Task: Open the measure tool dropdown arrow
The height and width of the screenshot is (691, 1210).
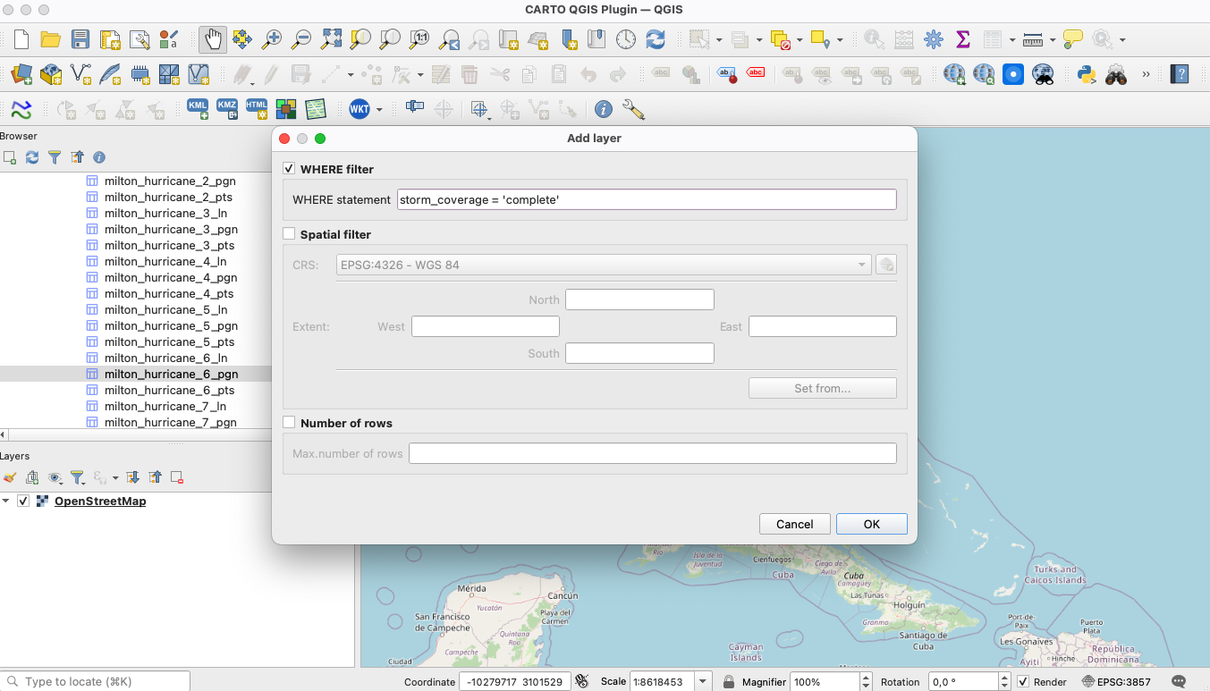Action: pos(1053,40)
